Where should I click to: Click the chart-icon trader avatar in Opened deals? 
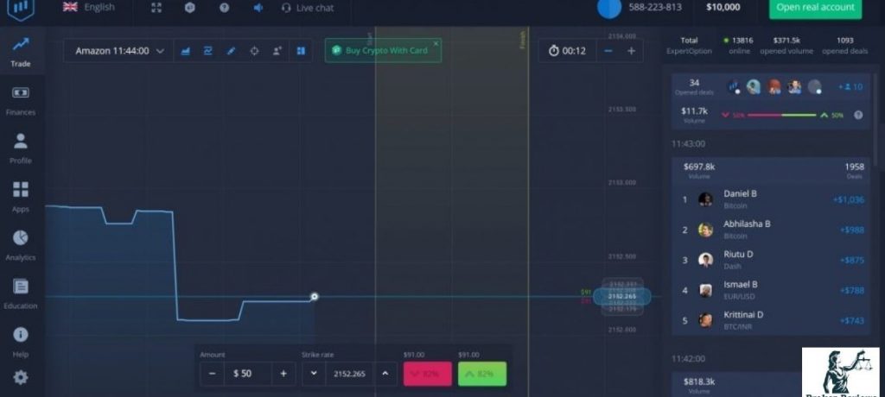tap(735, 87)
